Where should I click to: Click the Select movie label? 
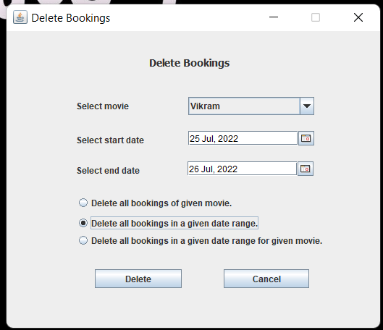pyautogui.click(x=103, y=106)
